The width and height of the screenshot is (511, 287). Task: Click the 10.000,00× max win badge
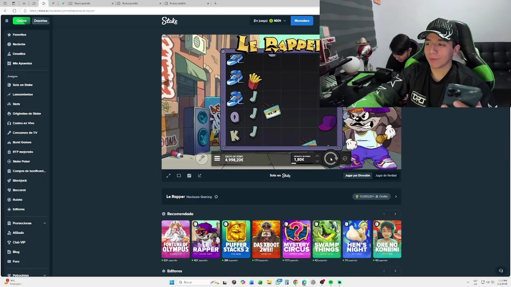point(372,197)
